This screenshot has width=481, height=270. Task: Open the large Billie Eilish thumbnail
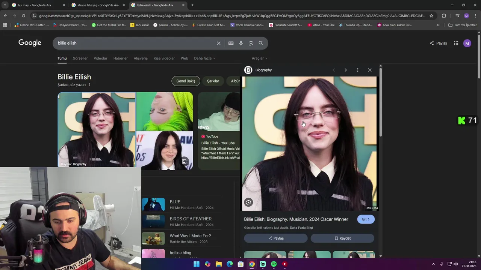pyautogui.click(x=97, y=129)
